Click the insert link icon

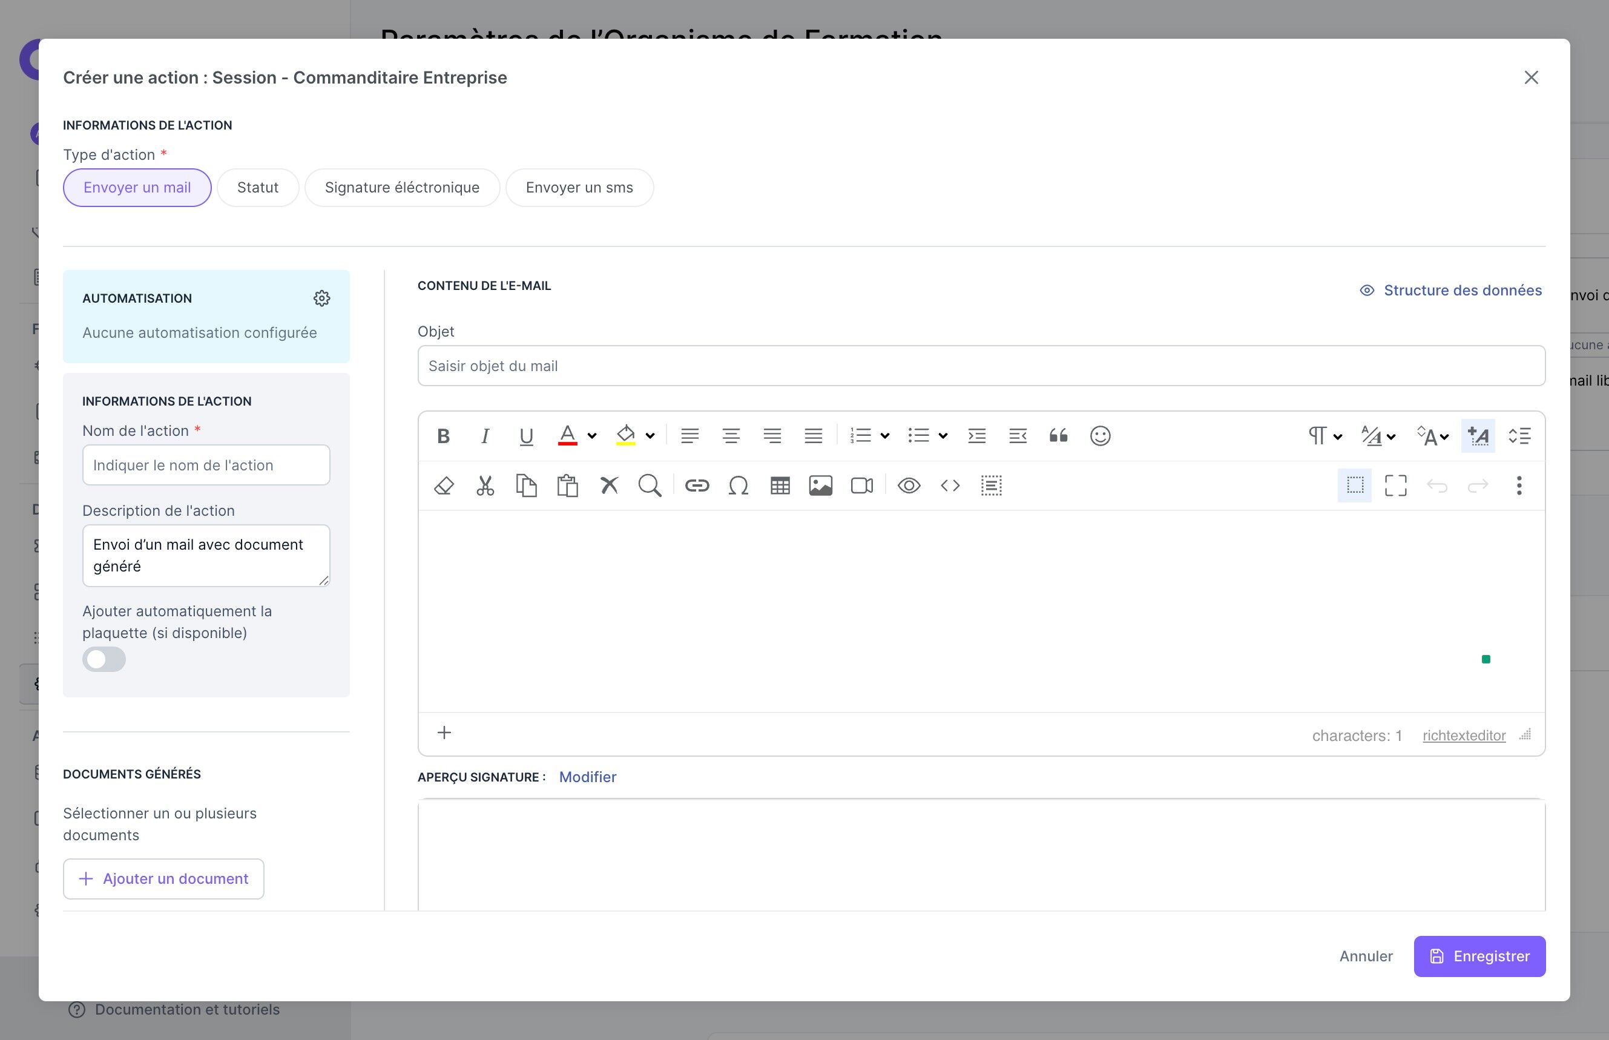pos(697,485)
